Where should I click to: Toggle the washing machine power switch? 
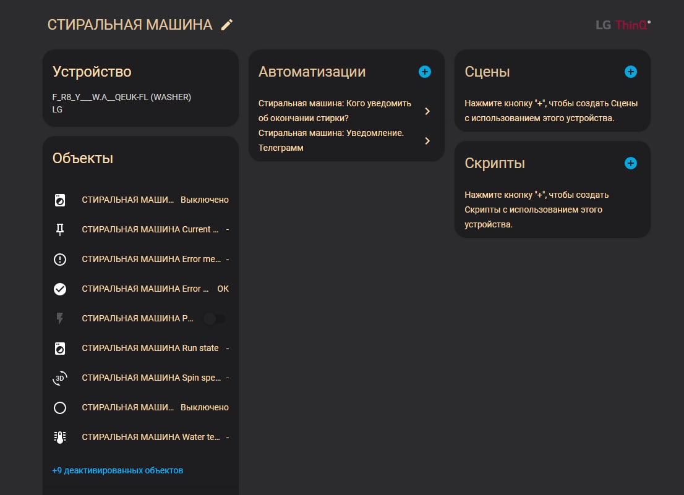[215, 319]
